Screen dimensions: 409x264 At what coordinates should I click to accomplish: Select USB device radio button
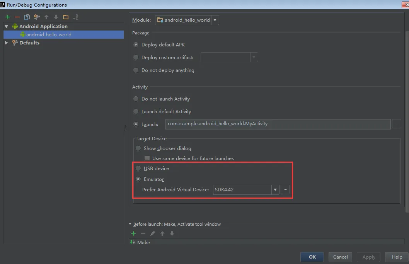138,169
